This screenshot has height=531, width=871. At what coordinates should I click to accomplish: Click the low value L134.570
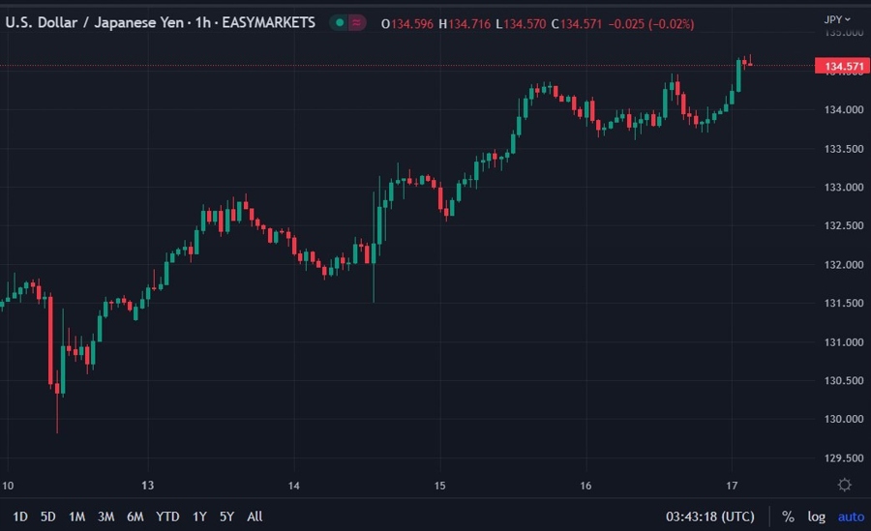521,24
